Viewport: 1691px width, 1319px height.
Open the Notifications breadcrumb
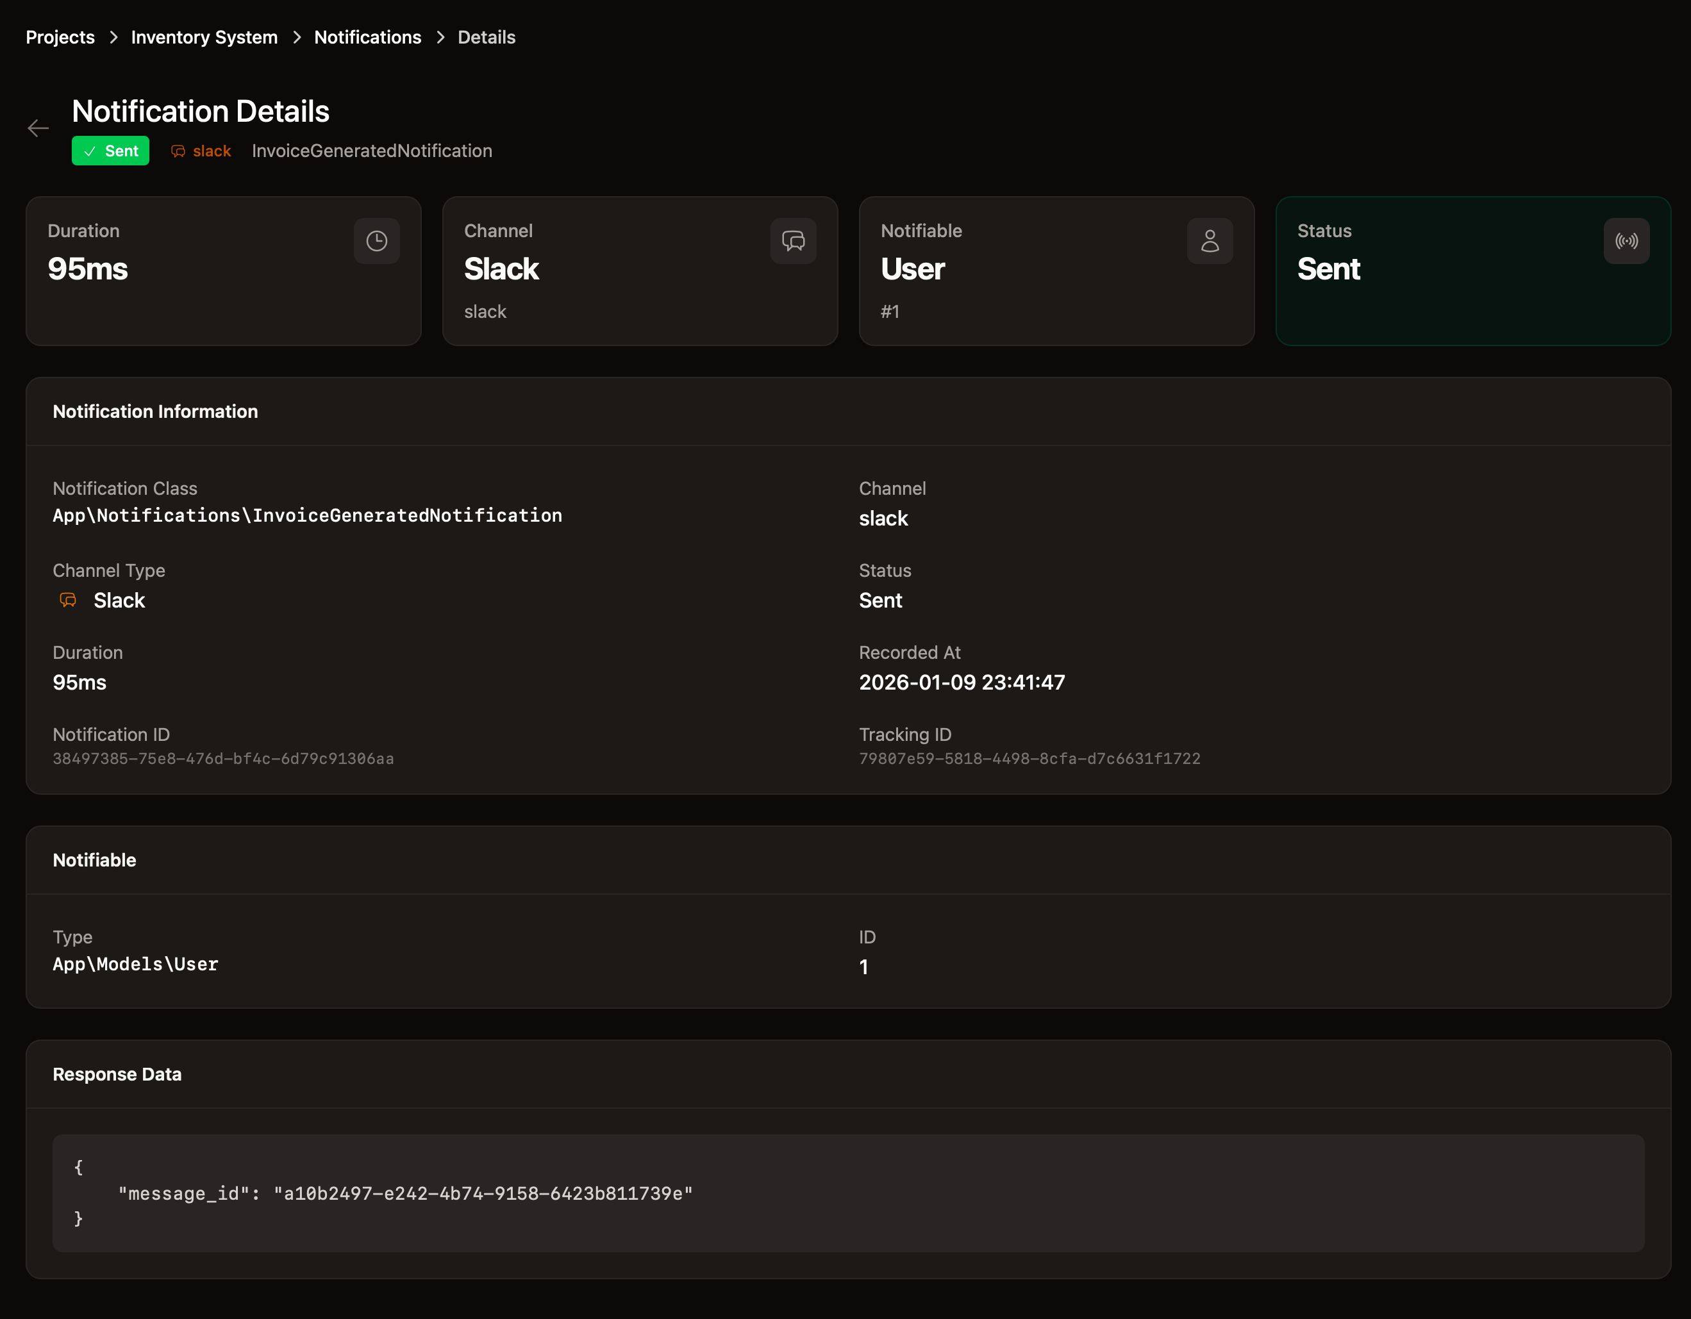pyautogui.click(x=367, y=37)
